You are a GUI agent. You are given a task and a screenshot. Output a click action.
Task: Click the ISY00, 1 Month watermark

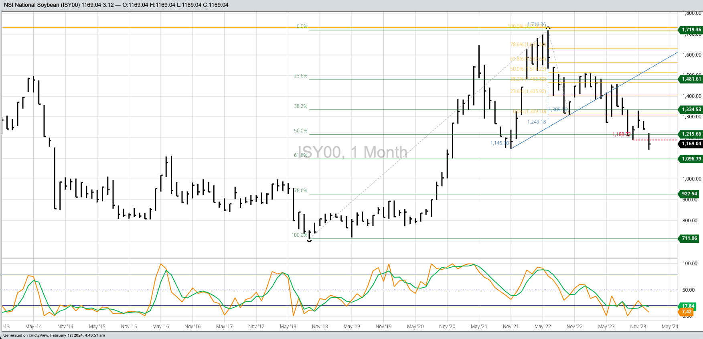pos(353,152)
